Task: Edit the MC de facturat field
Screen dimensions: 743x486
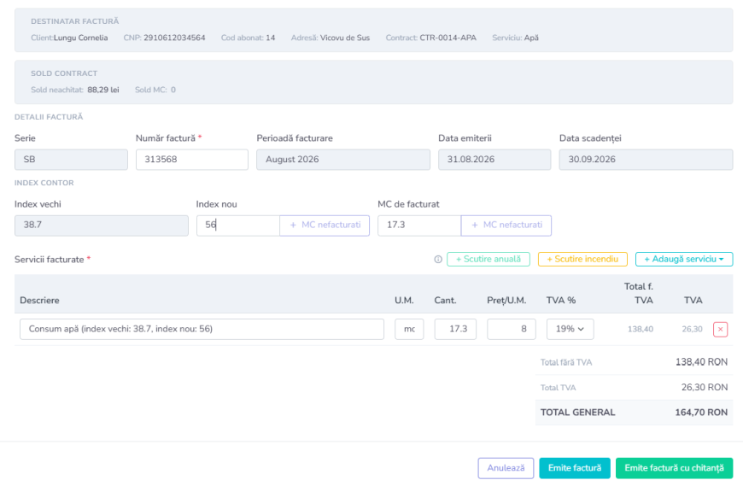Action: 419,225
